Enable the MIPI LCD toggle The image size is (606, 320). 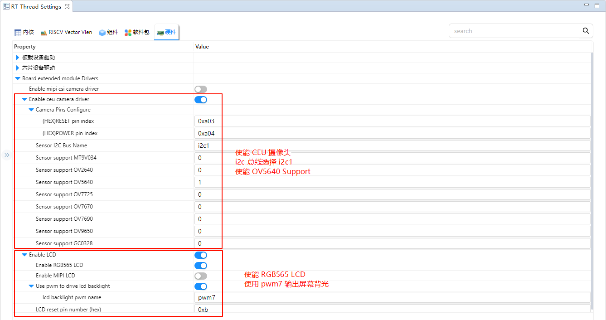click(200, 276)
